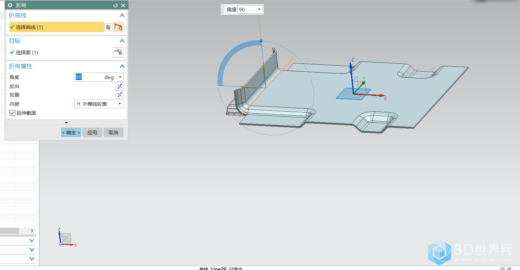Uncheck the 延伸截面 checkbox
This screenshot has width=520, height=270.
coord(12,113)
